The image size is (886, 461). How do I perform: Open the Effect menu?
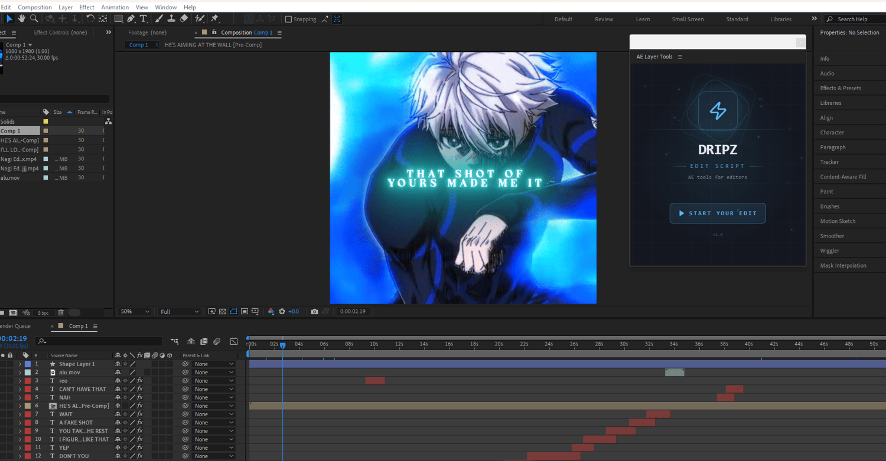pyautogui.click(x=87, y=7)
